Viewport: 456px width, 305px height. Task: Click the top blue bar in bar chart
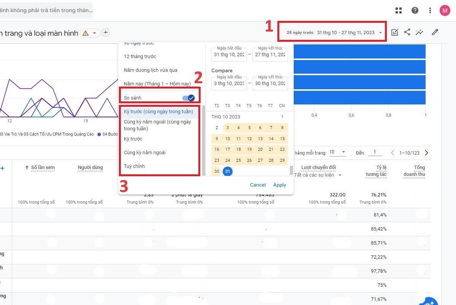click(359, 52)
